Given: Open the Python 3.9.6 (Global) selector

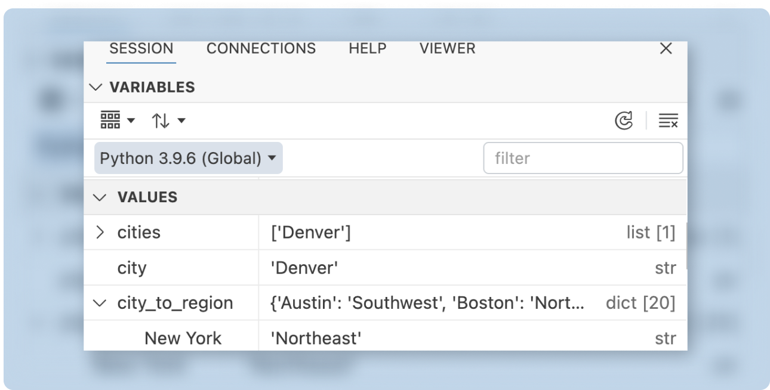Looking at the screenshot, I should 188,158.
